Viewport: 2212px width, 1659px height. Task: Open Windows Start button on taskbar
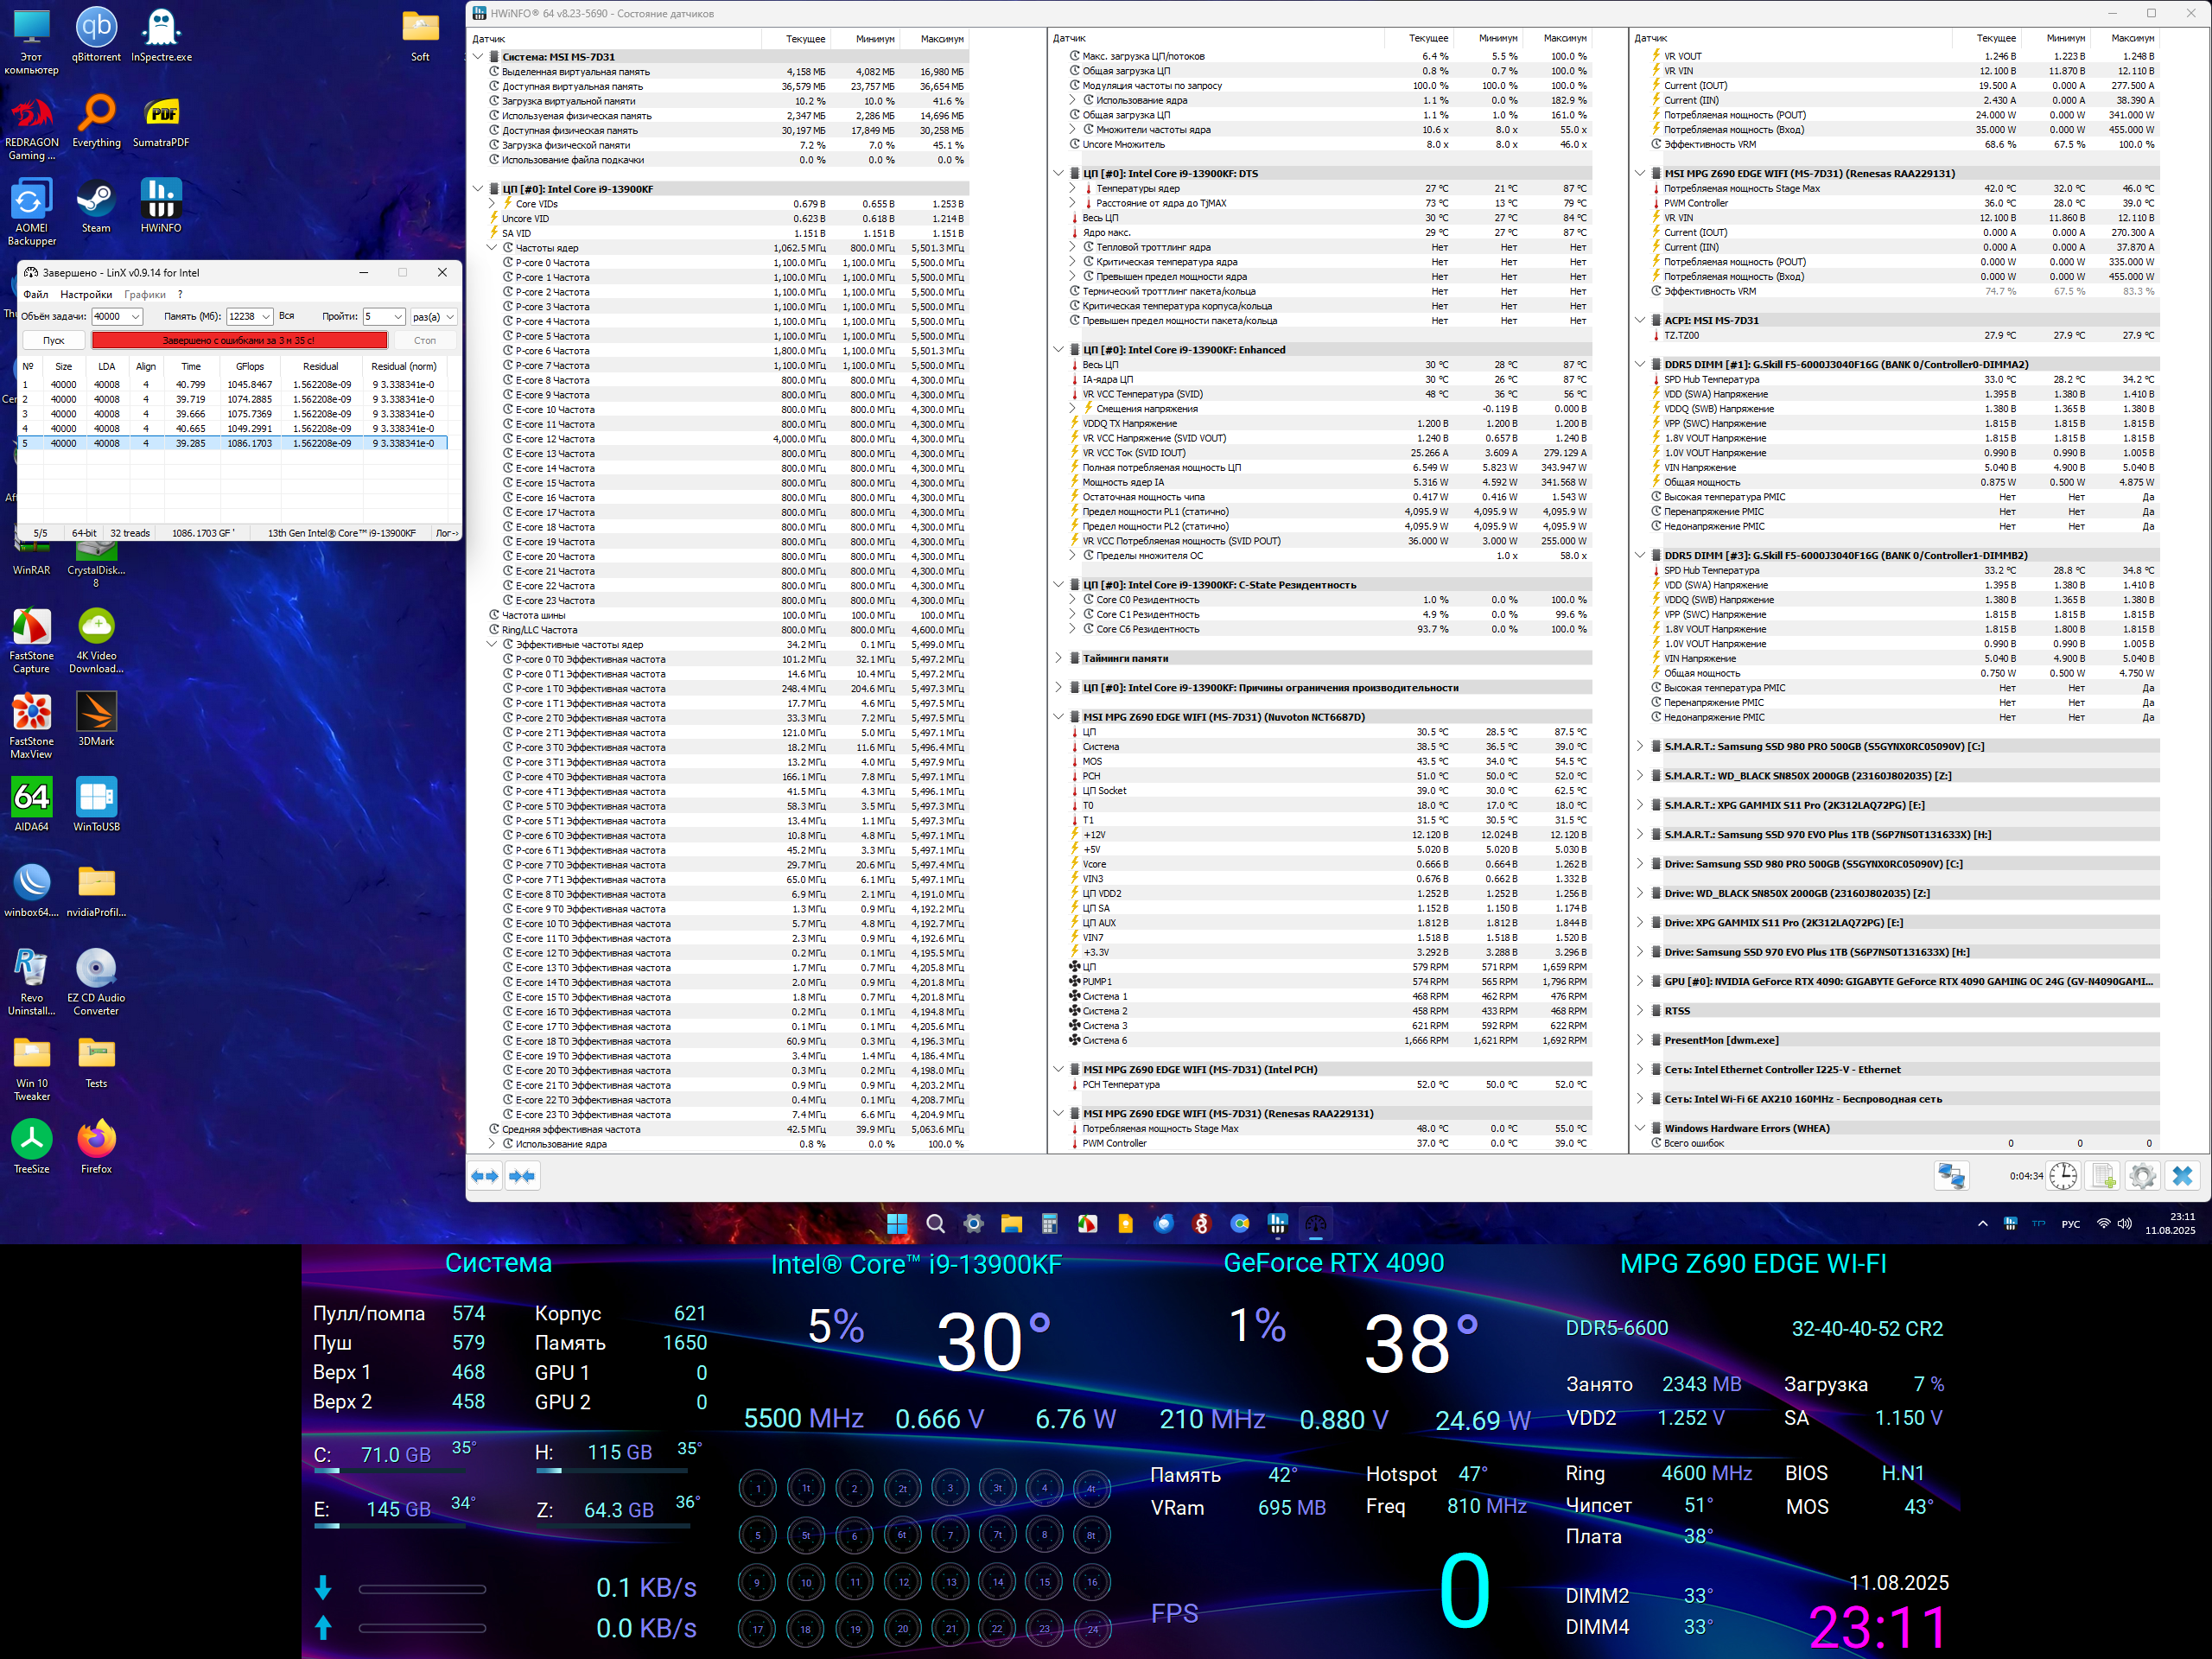pyautogui.click(x=897, y=1224)
